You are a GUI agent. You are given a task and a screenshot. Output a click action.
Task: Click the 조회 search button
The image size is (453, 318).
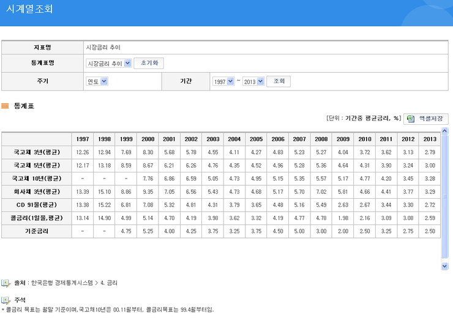click(279, 81)
